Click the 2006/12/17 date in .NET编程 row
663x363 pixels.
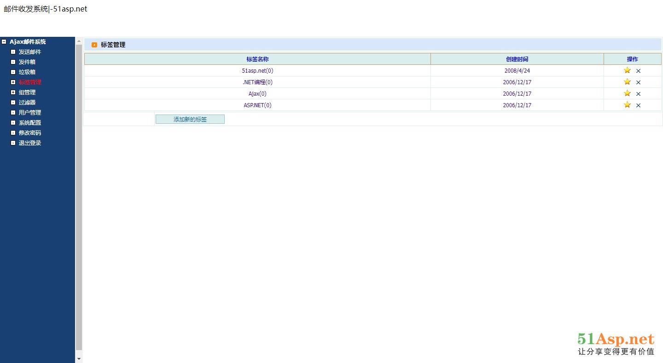tap(517, 82)
